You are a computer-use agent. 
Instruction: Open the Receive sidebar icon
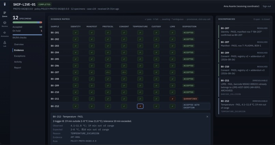tap(5, 24)
